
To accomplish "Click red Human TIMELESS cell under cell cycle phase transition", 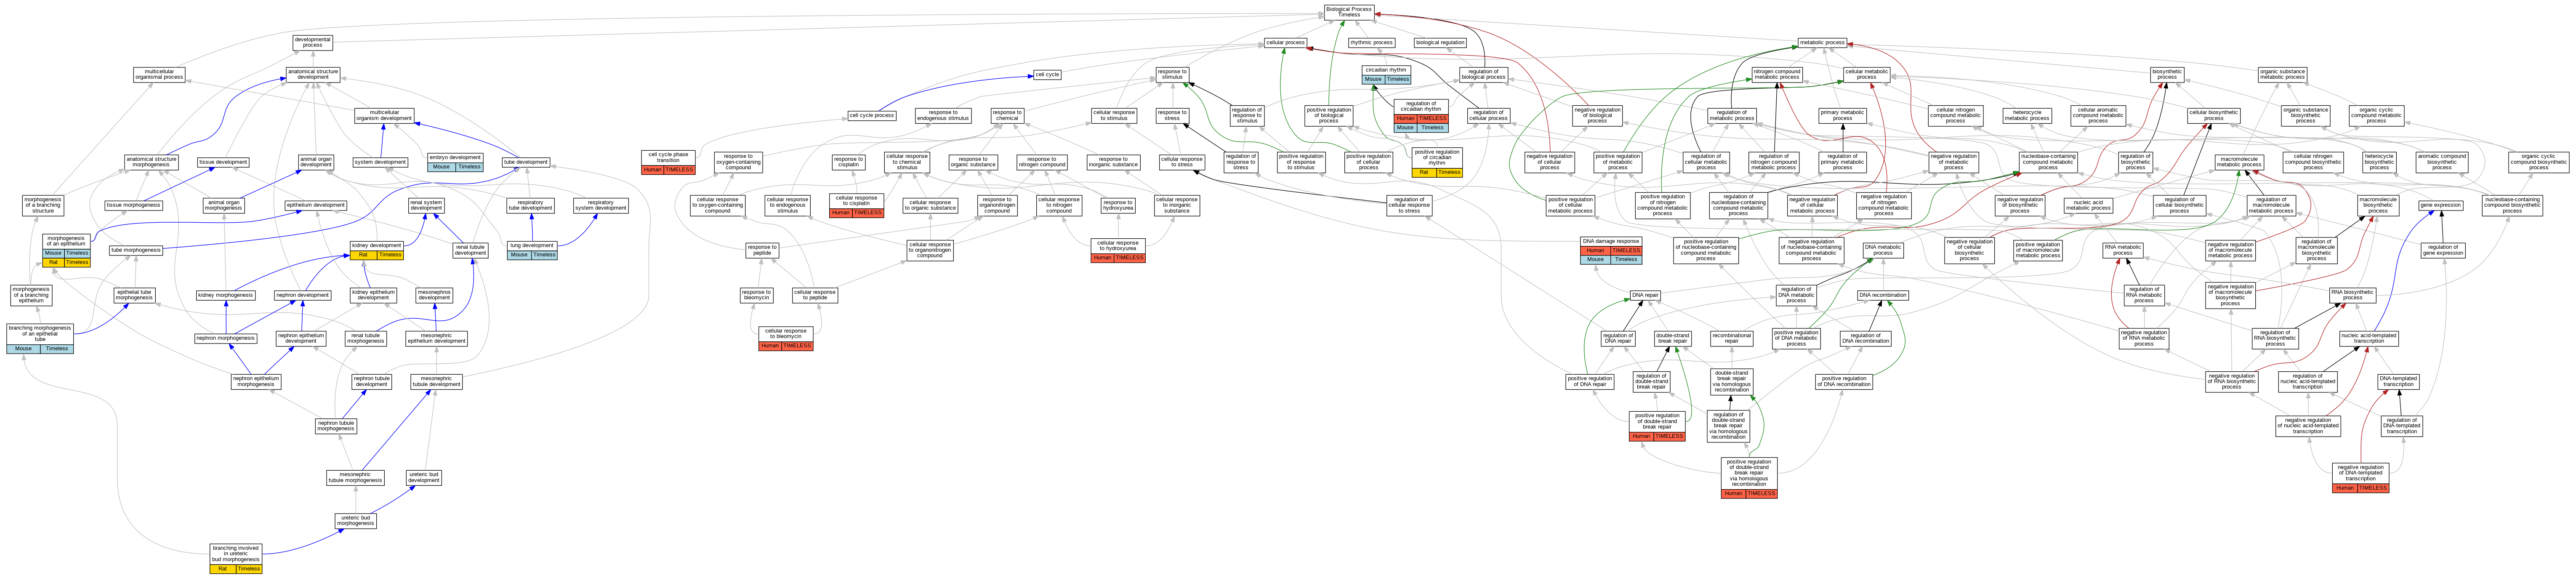I will point(668,170).
